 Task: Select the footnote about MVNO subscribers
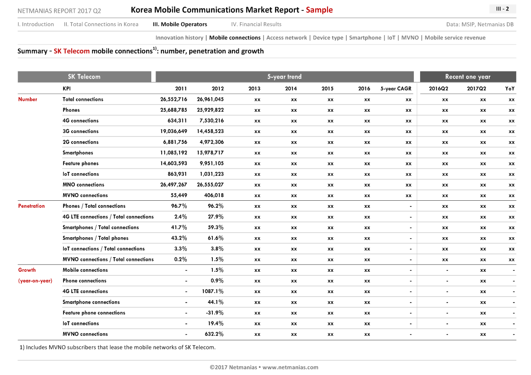(118, 347)
